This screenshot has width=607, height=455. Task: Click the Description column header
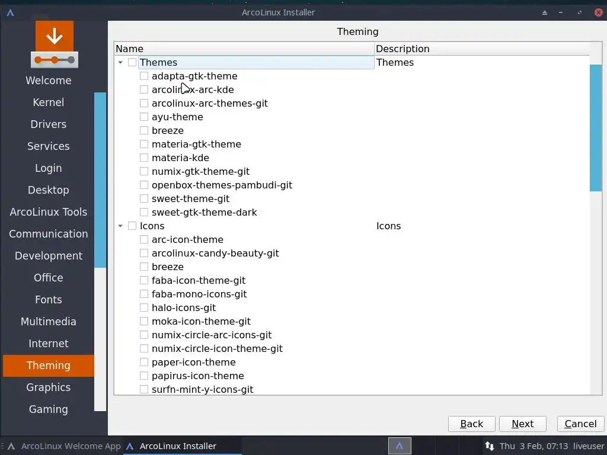tap(482, 49)
